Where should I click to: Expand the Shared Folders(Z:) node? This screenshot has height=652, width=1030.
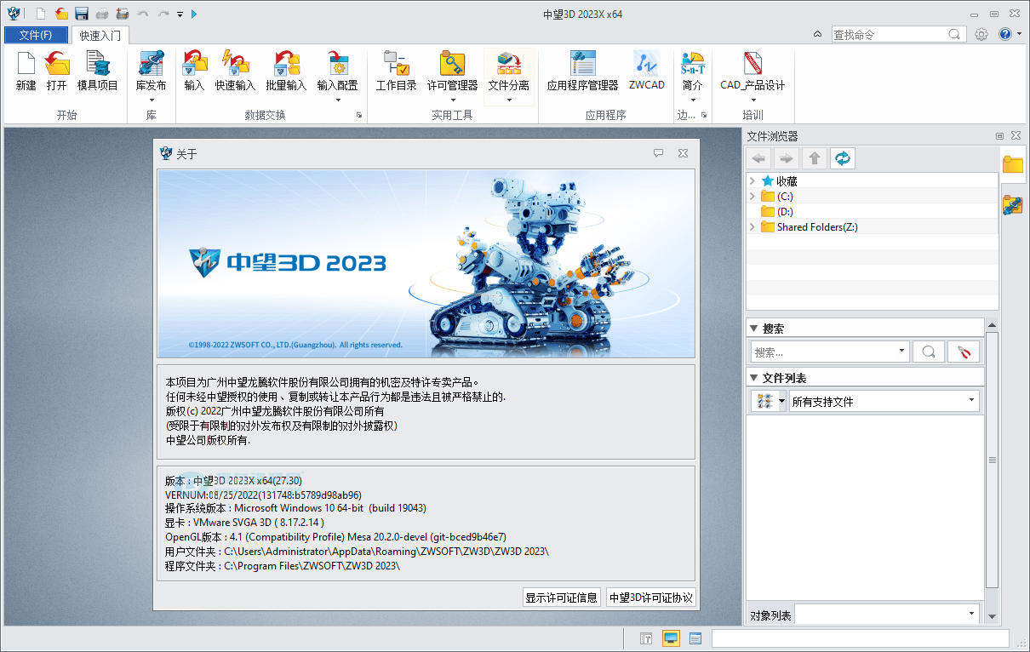(752, 226)
